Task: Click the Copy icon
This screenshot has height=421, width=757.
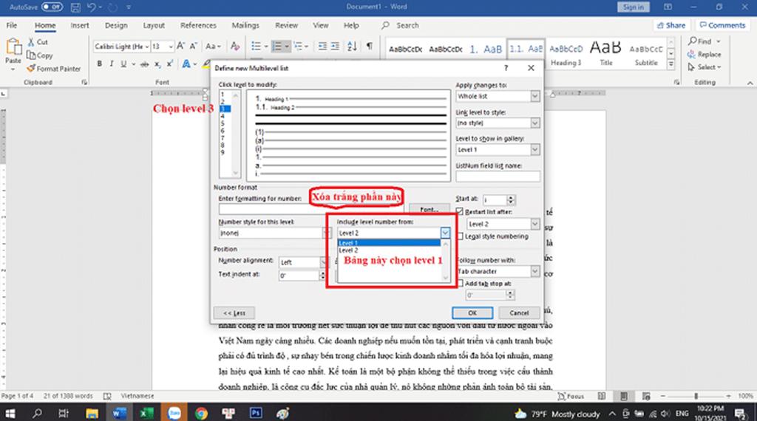Action: coord(31,55)
